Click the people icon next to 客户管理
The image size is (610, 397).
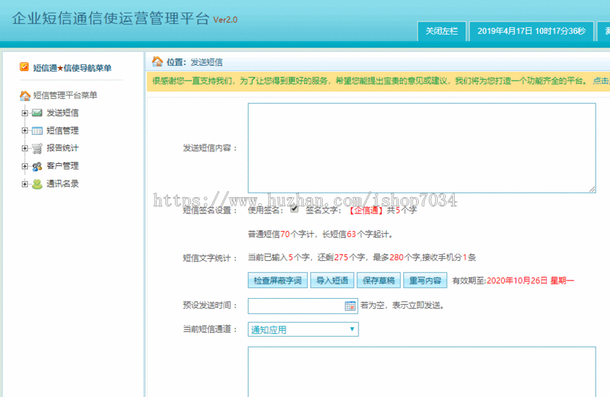pos(37,166)
